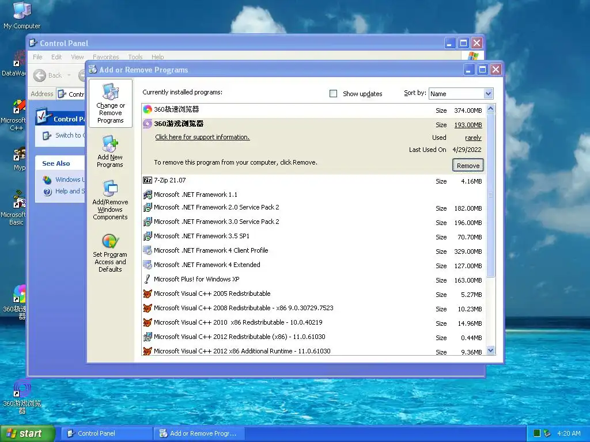Open View menu in Control Panel window
Screen dimensions: 590x442
click(77, 57)
